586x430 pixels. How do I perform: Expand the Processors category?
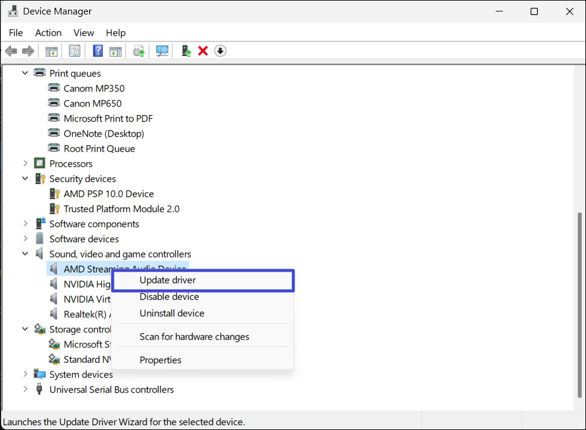(25, 164)
